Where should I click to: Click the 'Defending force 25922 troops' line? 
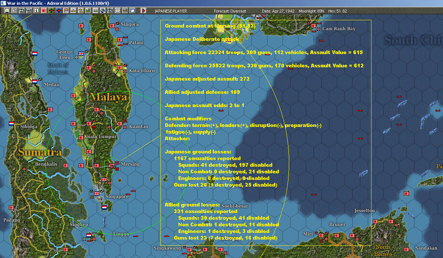[264, 66]
